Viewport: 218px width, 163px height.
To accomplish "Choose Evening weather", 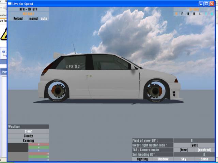I will click(28, 141).
